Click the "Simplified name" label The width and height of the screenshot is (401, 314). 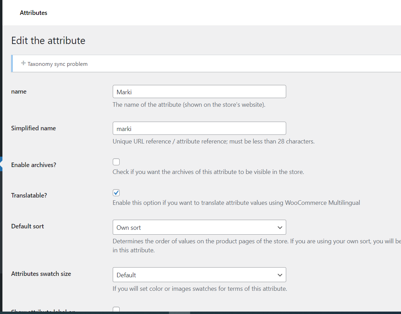coord(33,128)
